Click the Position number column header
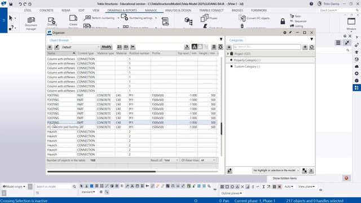The image size is (361, 203). pos(139,53)
